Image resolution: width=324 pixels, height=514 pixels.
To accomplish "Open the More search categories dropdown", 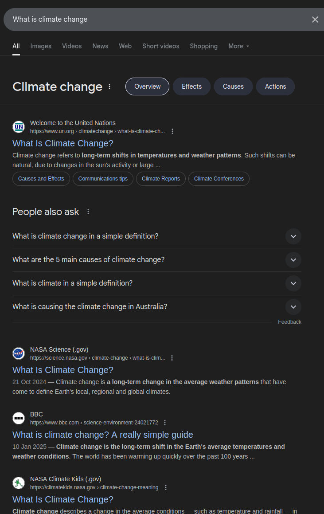I will click(x=238, y=46).
